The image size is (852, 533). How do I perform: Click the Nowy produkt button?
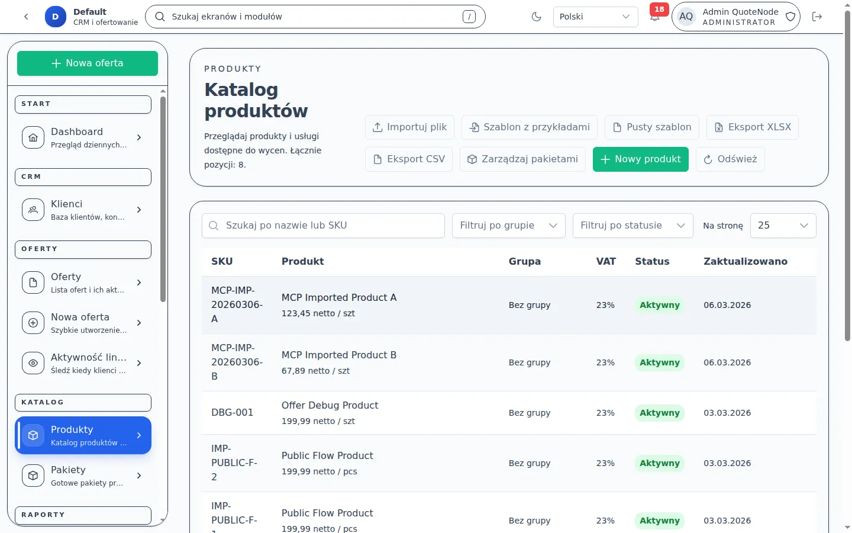(x=640, y=159)
